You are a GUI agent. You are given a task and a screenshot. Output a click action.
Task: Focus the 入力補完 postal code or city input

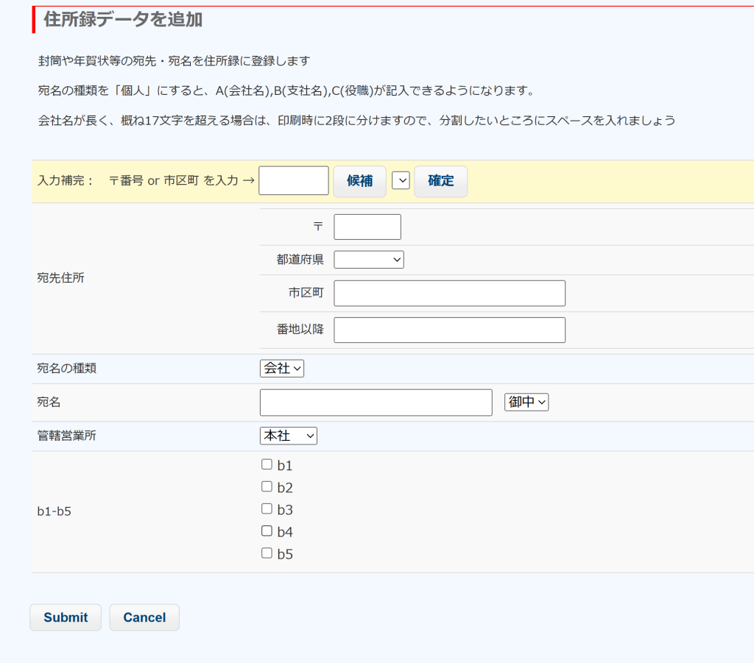click(293, 180)
